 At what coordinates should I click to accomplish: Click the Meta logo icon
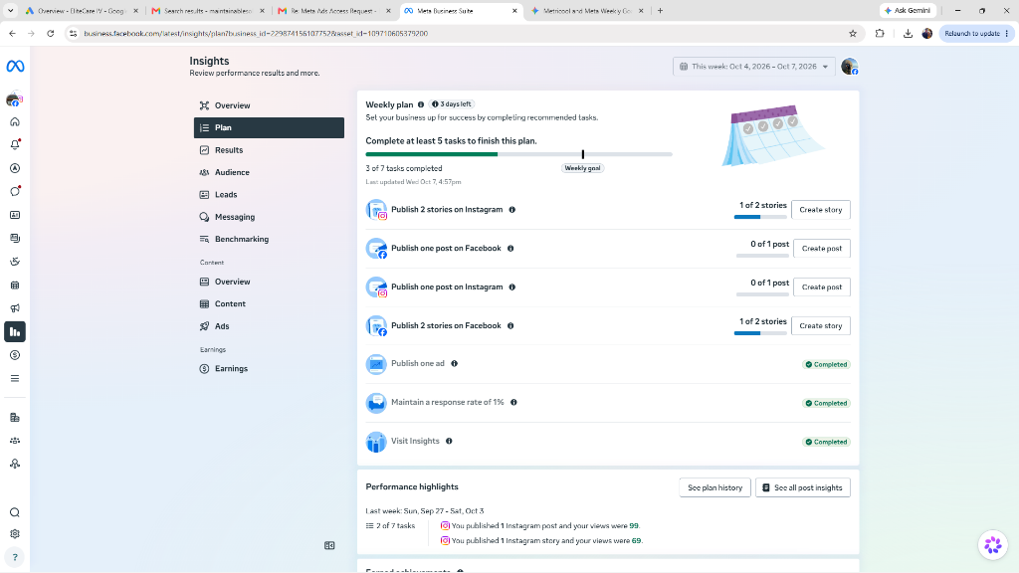point(15,67)
